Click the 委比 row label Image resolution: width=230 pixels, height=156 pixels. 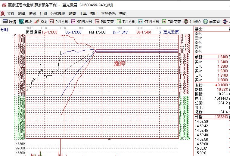point(199,29)
